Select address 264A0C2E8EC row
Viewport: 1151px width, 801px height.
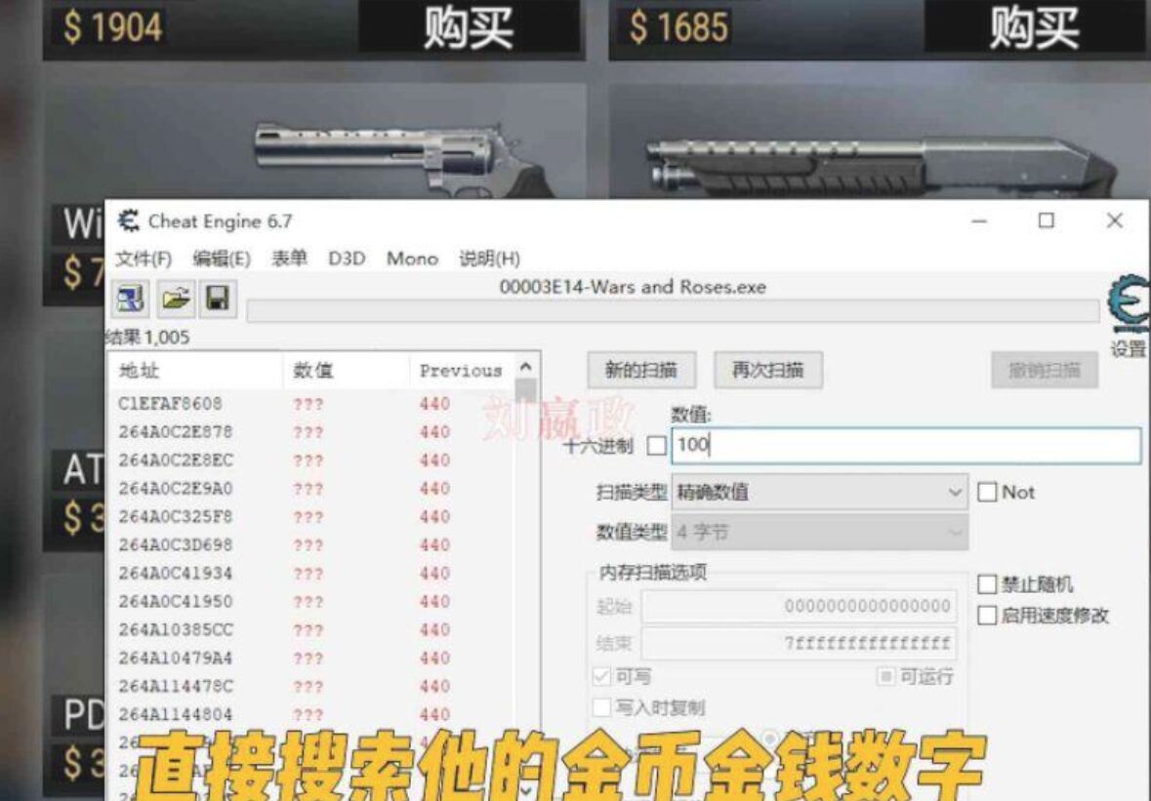click(312, 461)
